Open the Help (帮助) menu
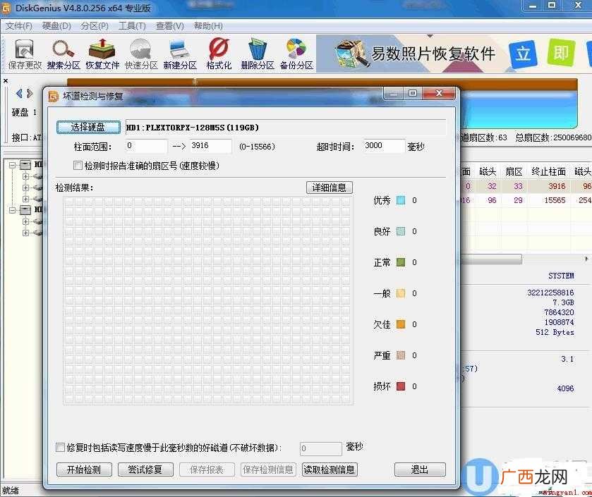Image resolution: width=592 pixels, height=497 pixels. point(208,26)
